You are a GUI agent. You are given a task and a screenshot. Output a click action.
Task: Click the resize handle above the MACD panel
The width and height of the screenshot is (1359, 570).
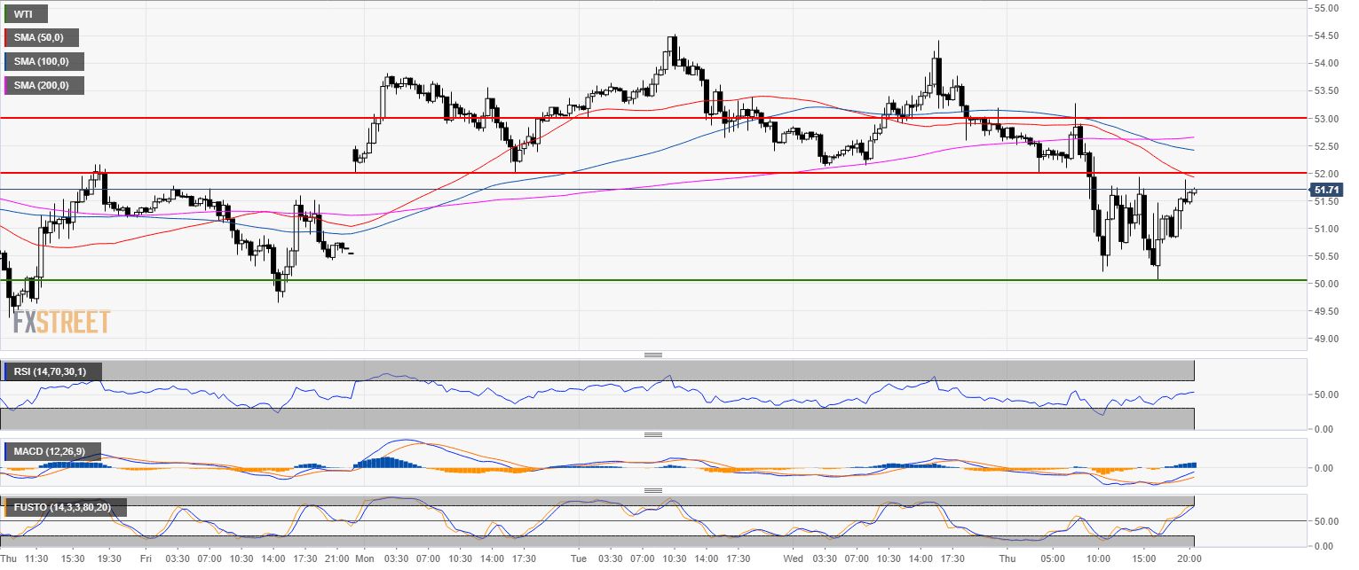tap(653, 434)
